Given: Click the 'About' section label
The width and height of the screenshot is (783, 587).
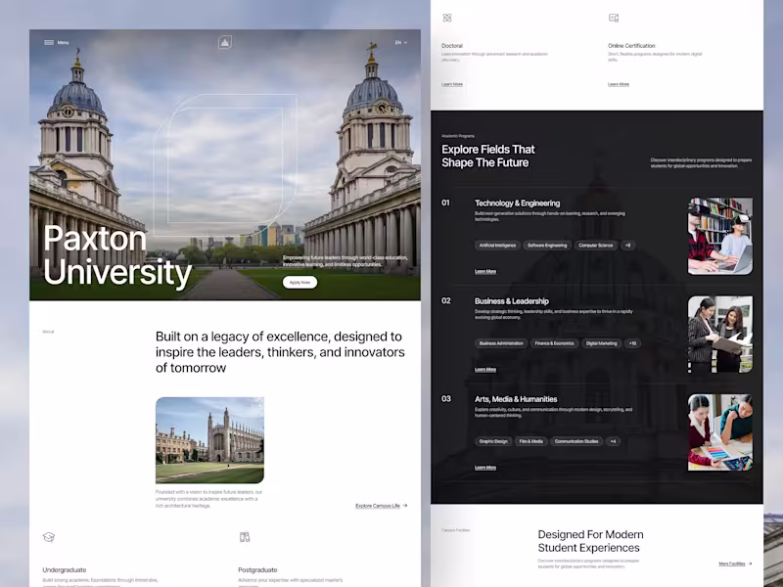Looking at the screenshot, I should pos(48,332).
